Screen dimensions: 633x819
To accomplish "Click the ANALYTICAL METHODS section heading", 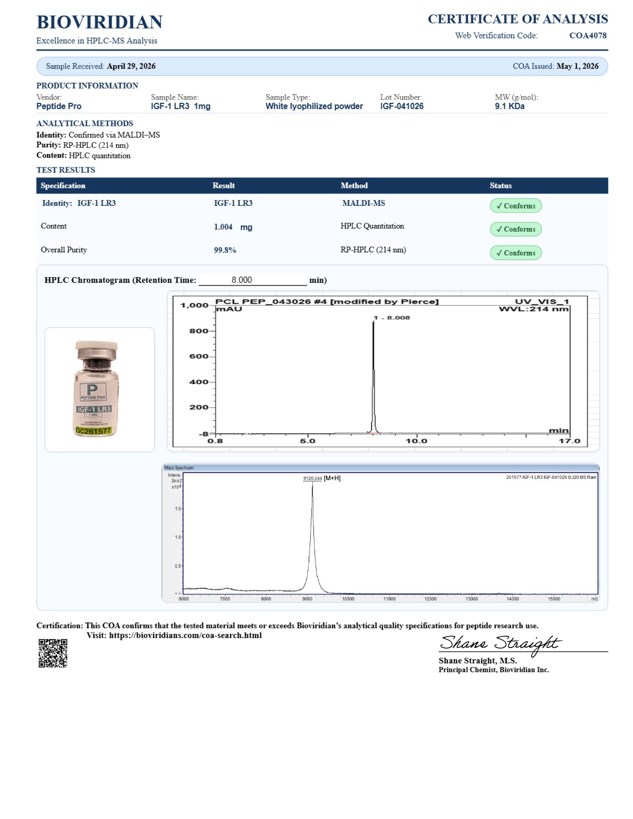I will pyautogui.click(x=85, y=123).
